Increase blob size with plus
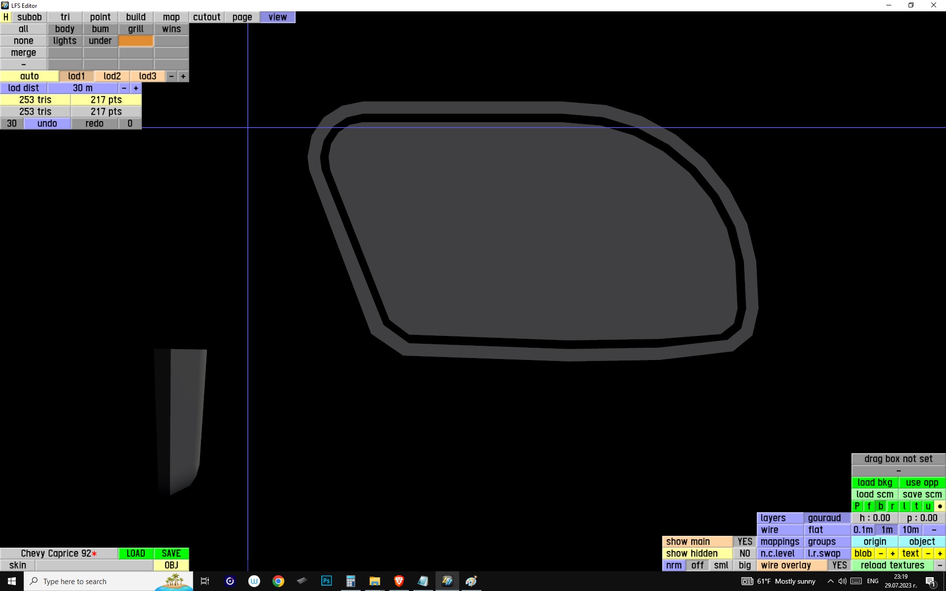This screenshot has height=591, width=946. point(892,553)
